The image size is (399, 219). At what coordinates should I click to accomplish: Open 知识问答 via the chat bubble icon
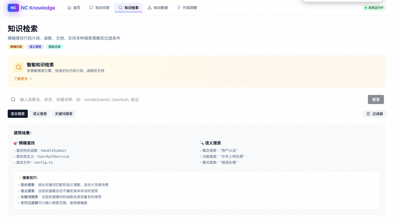pyautogui.click(x=91, y=7)
